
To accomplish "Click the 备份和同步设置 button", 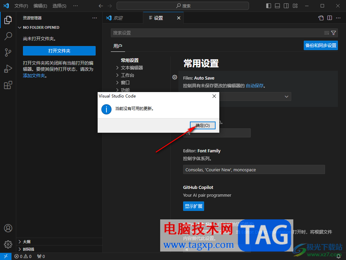I will point(321,46).
